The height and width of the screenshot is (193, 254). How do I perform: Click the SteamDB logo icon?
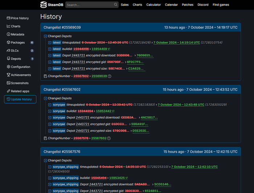click(44, 5)
